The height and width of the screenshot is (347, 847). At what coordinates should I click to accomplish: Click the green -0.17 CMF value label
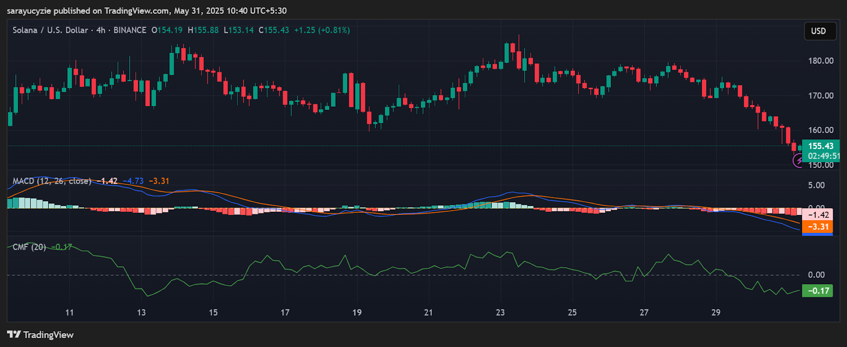coord(818,290)
